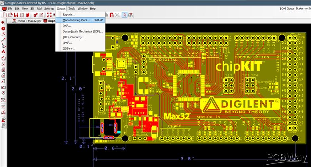Choose Manufacturing Plots from Output menu

tap(76, 20)
